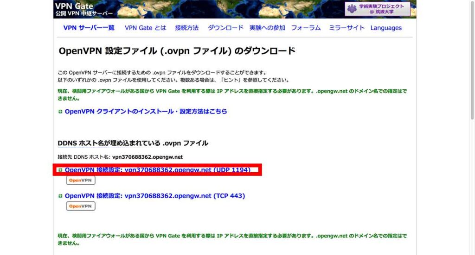
Task: Visit the ミラーサイト navigation link
Action: click(347, 28)
